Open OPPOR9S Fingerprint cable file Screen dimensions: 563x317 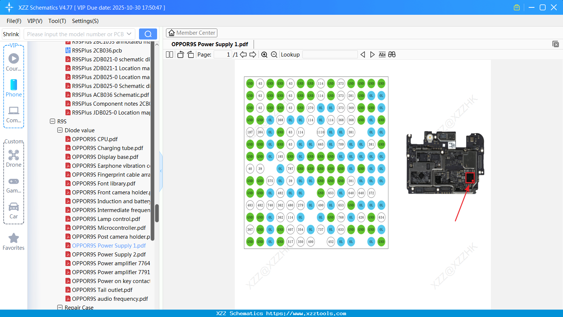111,175
